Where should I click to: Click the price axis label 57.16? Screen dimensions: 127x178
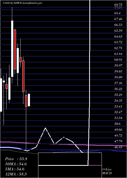point(118,83)
